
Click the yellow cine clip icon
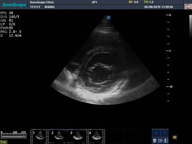pyautogui.click(x=175, y=137)
